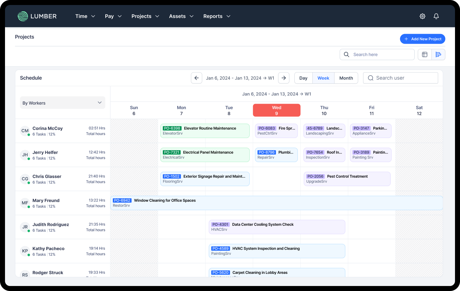Screen dimensions: 460x291
Task: Open the Projects menu dropdown
Action: [145, 16]
